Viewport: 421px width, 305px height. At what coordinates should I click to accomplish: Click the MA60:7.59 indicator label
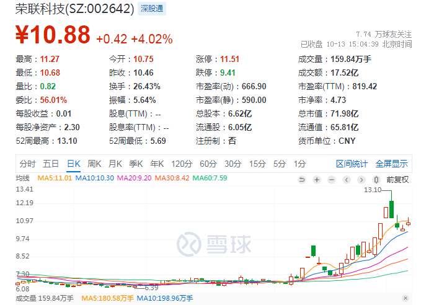click(210, 178)
